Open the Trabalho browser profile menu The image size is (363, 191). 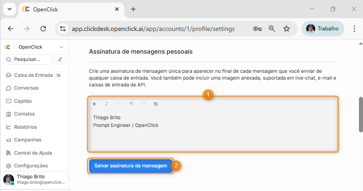pyautogui.click(x=323, y=29)
